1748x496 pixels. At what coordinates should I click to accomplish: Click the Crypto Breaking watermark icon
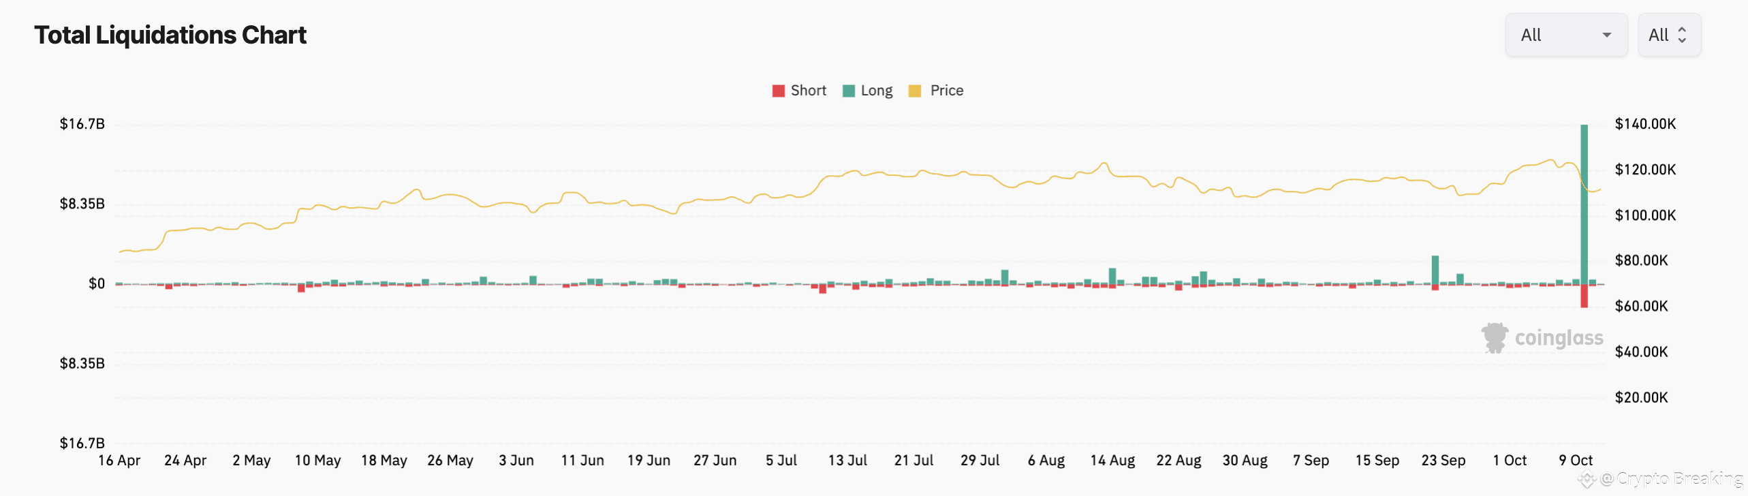1587,479
